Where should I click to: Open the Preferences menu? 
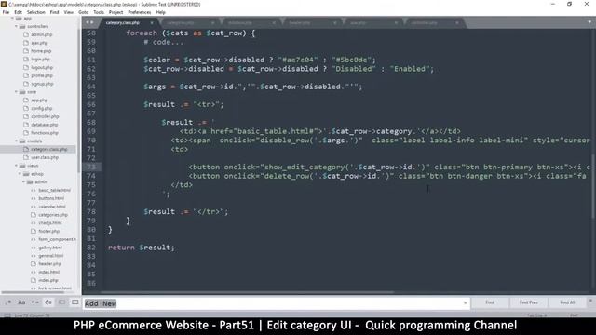click(x=139, y=12)
